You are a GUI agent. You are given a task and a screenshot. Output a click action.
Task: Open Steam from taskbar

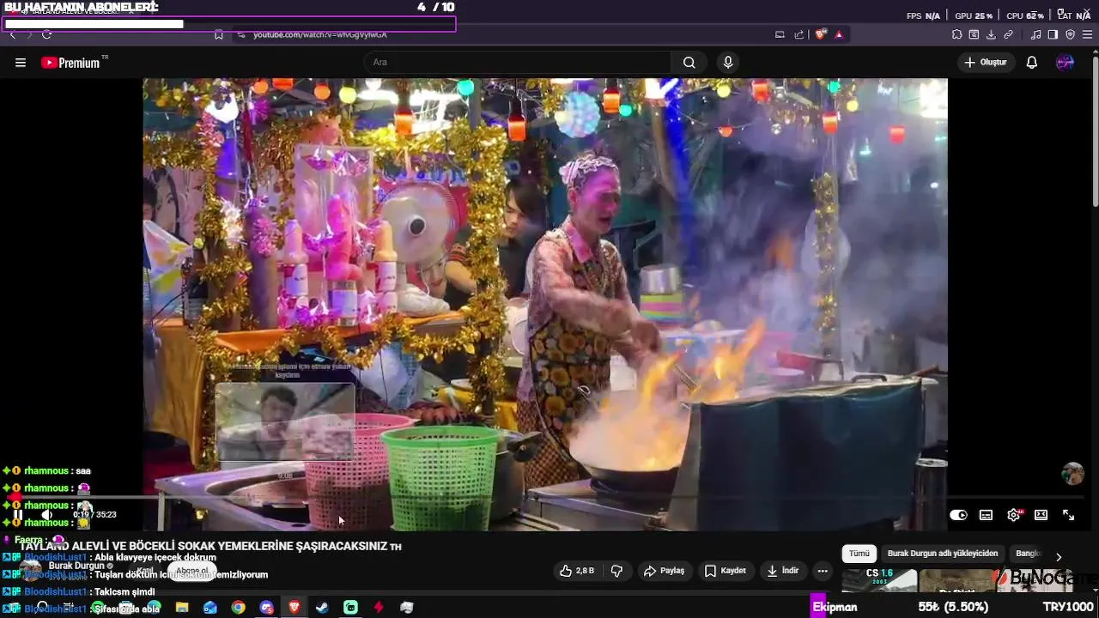(322, 608)
